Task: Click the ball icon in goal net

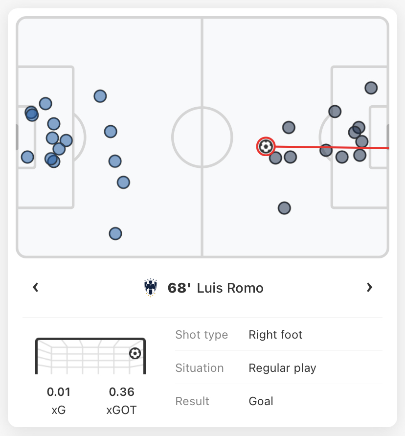Action: pyautogui.click(x=135, y=353)
